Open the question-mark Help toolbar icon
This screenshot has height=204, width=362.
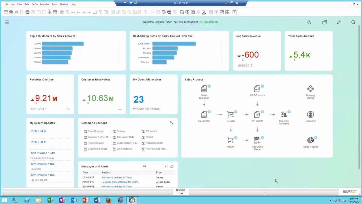(234, 12)
